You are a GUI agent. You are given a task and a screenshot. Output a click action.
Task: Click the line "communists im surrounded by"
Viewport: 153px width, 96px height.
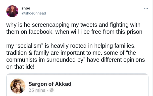coord(76,60)
